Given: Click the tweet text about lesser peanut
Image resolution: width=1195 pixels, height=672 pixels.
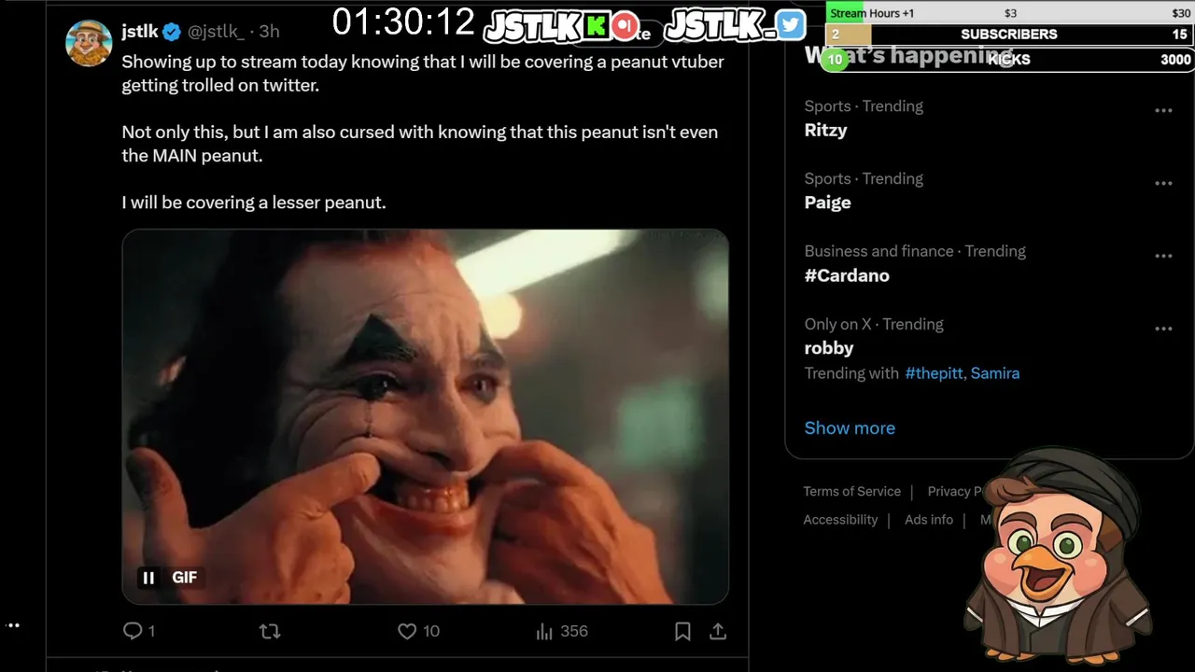Looking at the screenshot, I should pyautogui.click(x=254, y=203).
